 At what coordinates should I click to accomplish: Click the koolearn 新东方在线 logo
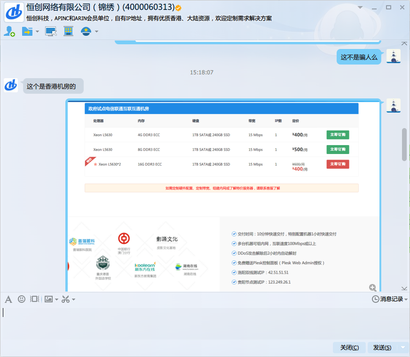click(x=145, y=267)
